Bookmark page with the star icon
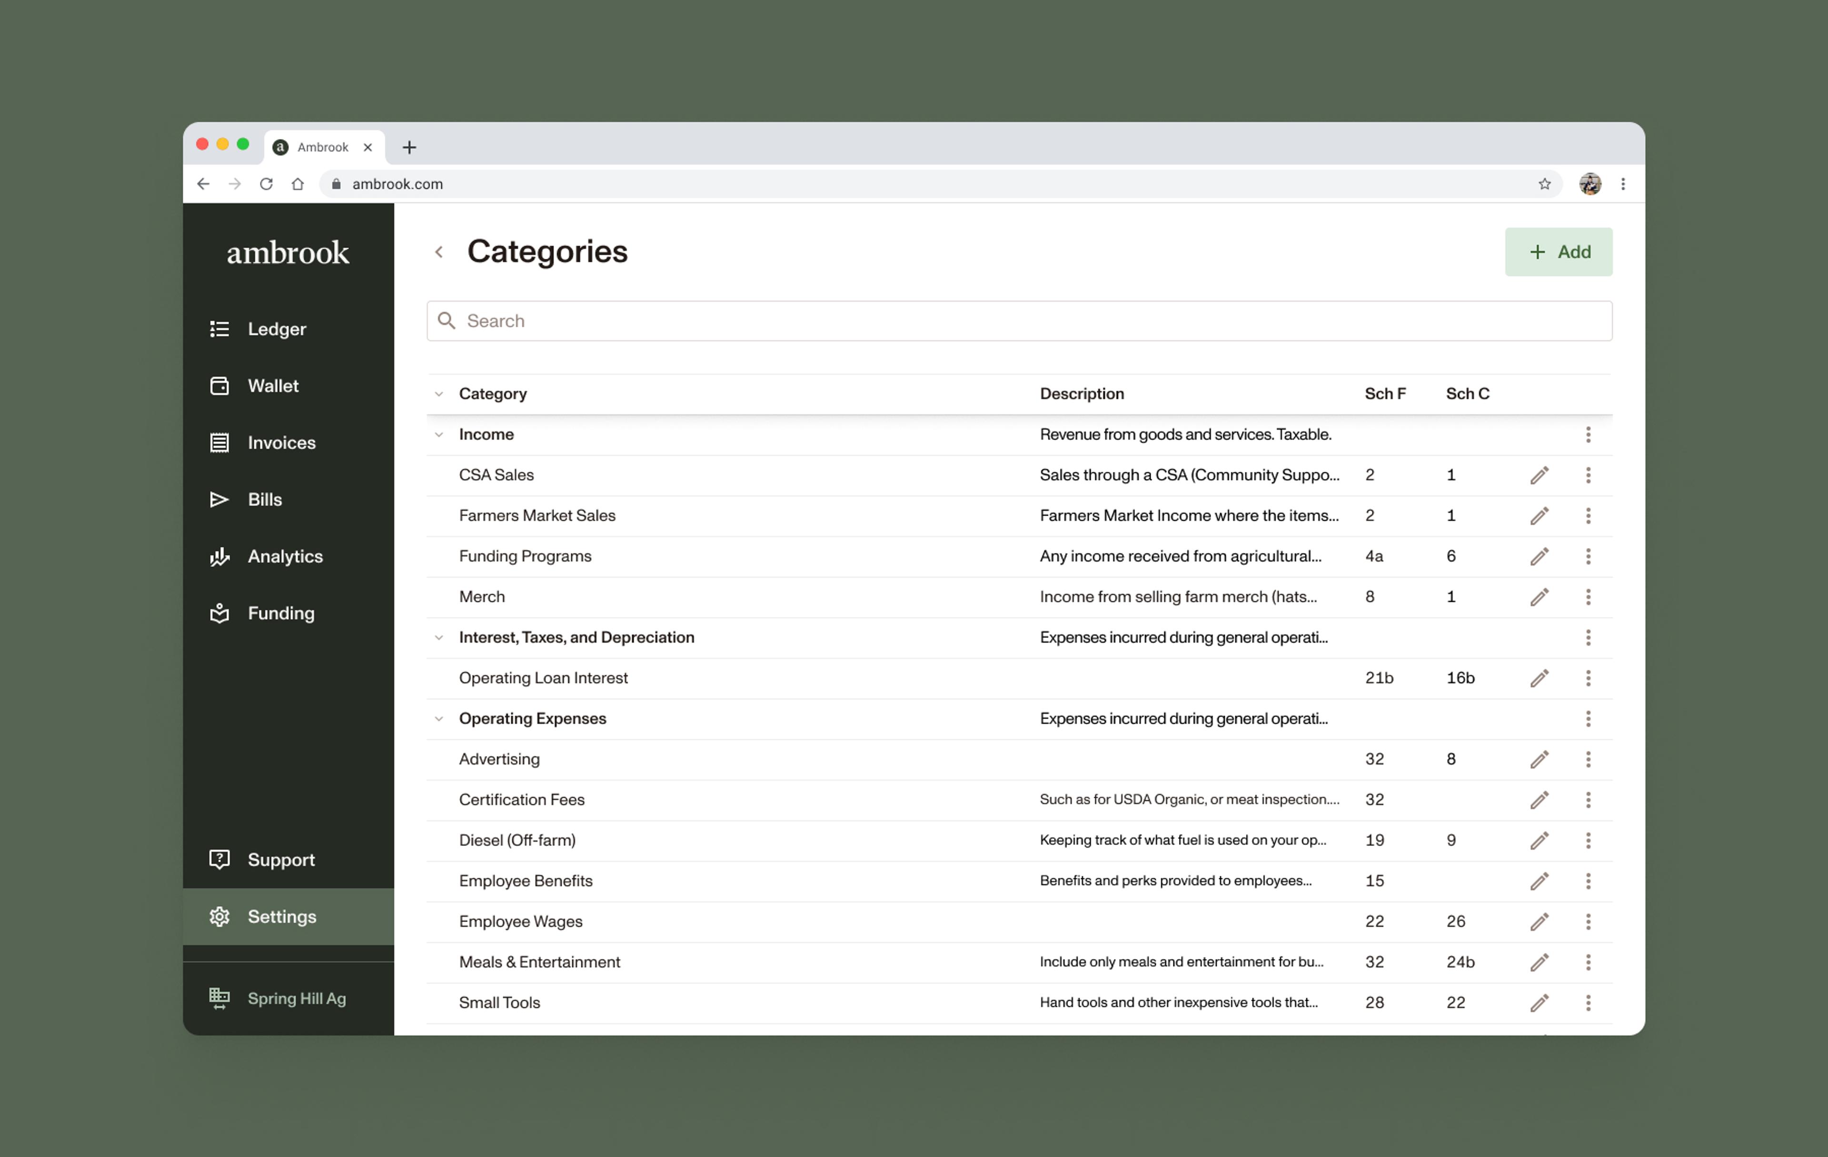 (1544, 185)
